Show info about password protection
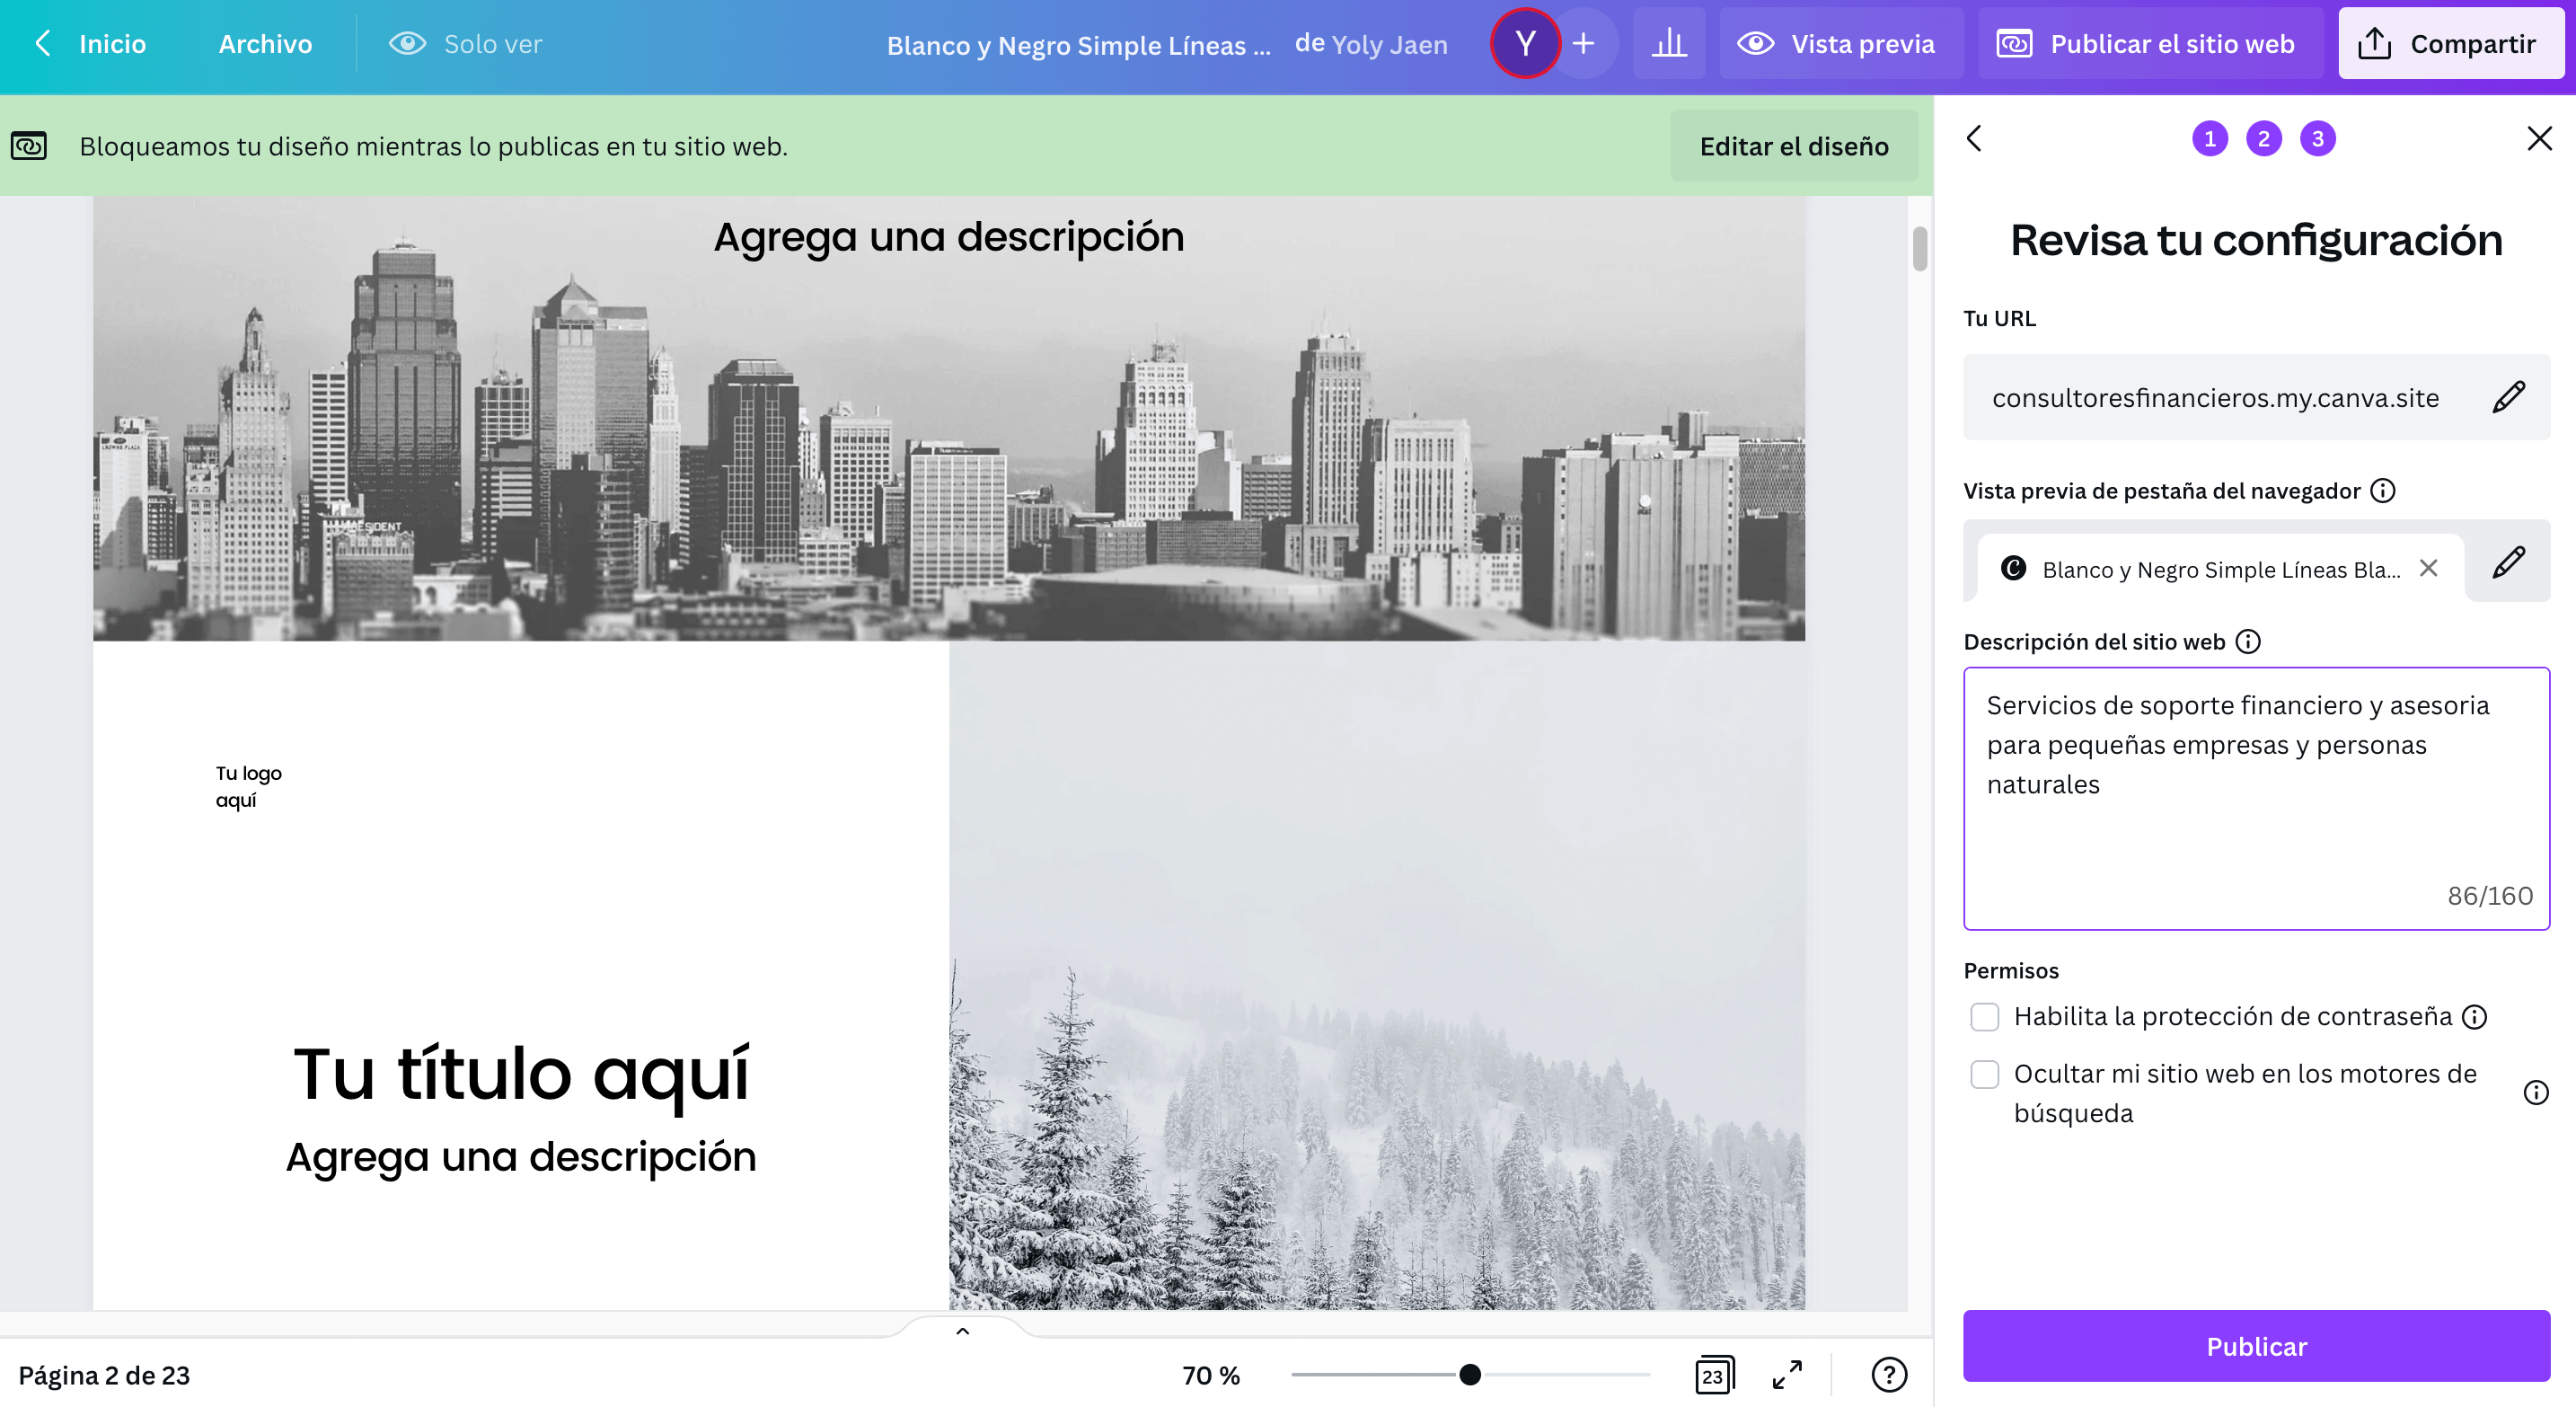The width and height of the screenshot is (2576, 1407). (2474, 1017)
